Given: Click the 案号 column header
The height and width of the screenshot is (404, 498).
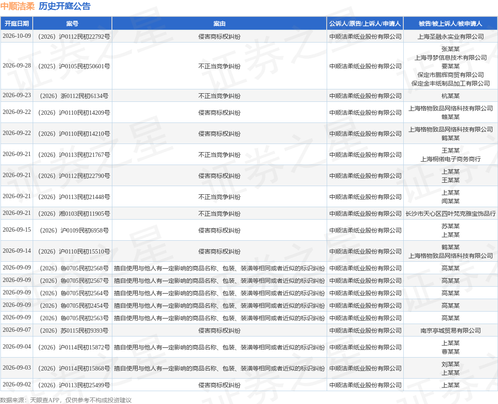Looking at the screenshot, I should 72,24.
